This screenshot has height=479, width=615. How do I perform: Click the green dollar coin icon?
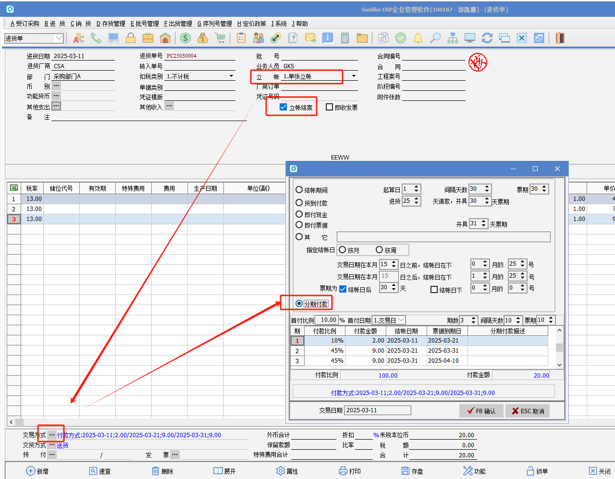185,38
